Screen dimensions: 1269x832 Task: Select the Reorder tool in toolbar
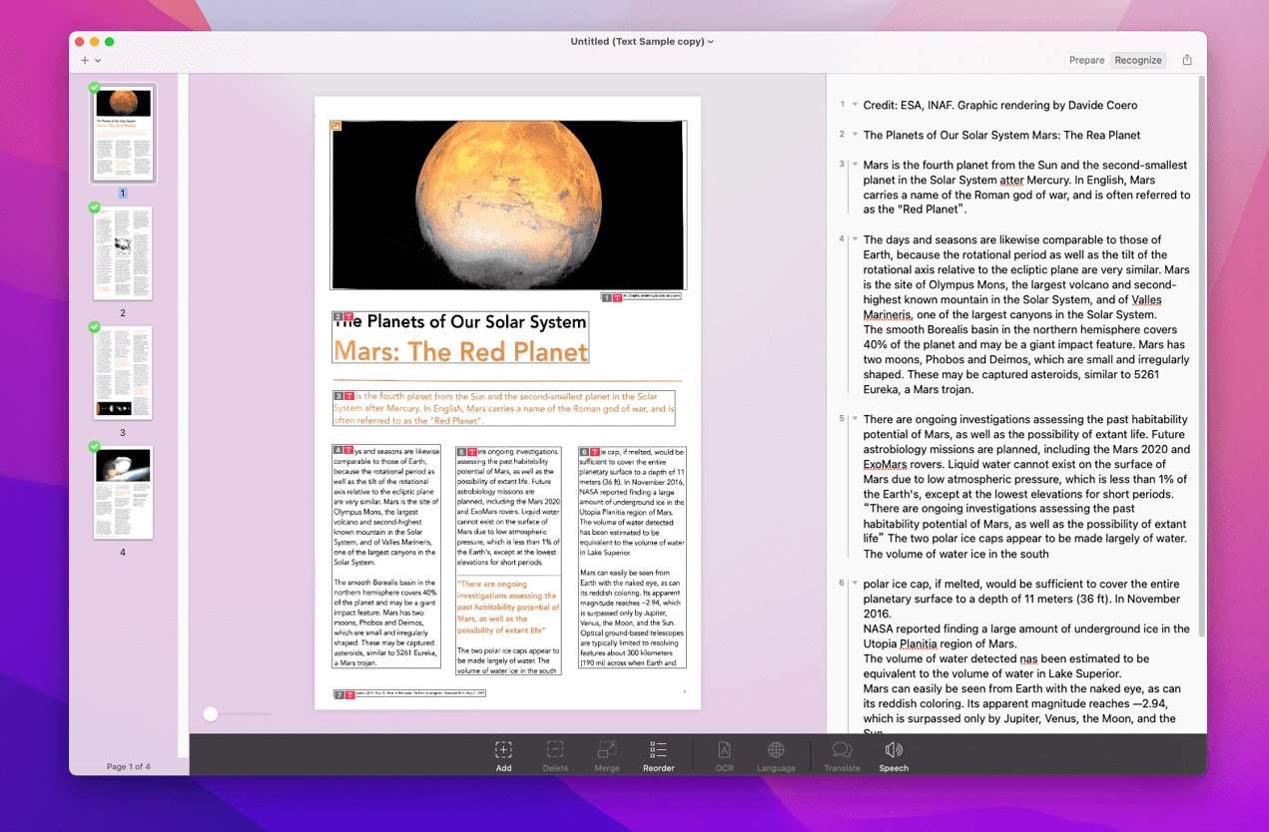[658, 750]
